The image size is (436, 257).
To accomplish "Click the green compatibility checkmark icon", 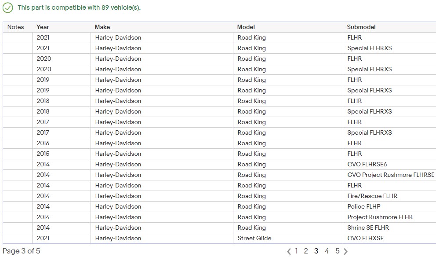I will (8, 8).
